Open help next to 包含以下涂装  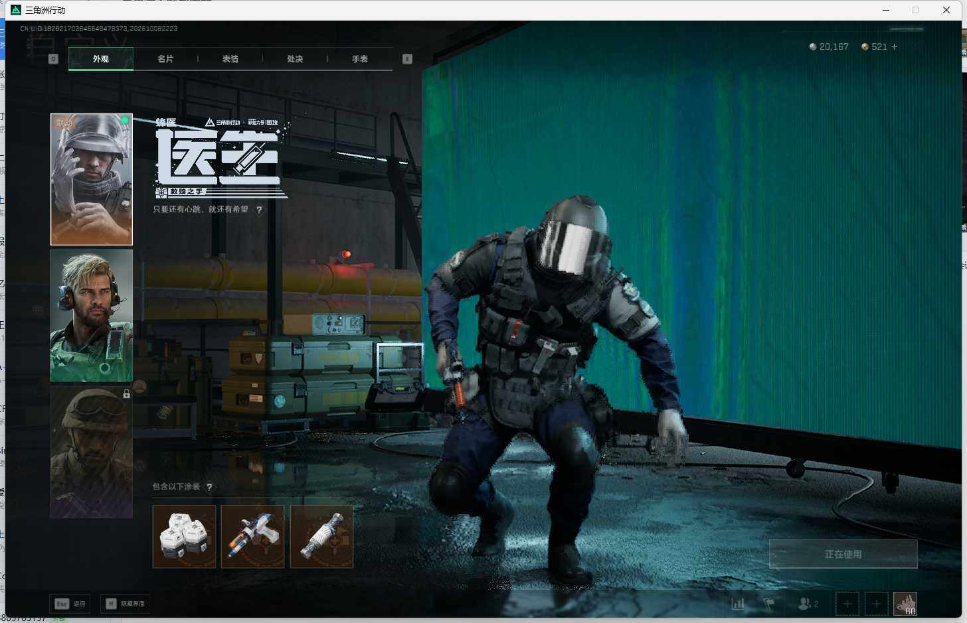pyautogui.click(x=209, y=487)
